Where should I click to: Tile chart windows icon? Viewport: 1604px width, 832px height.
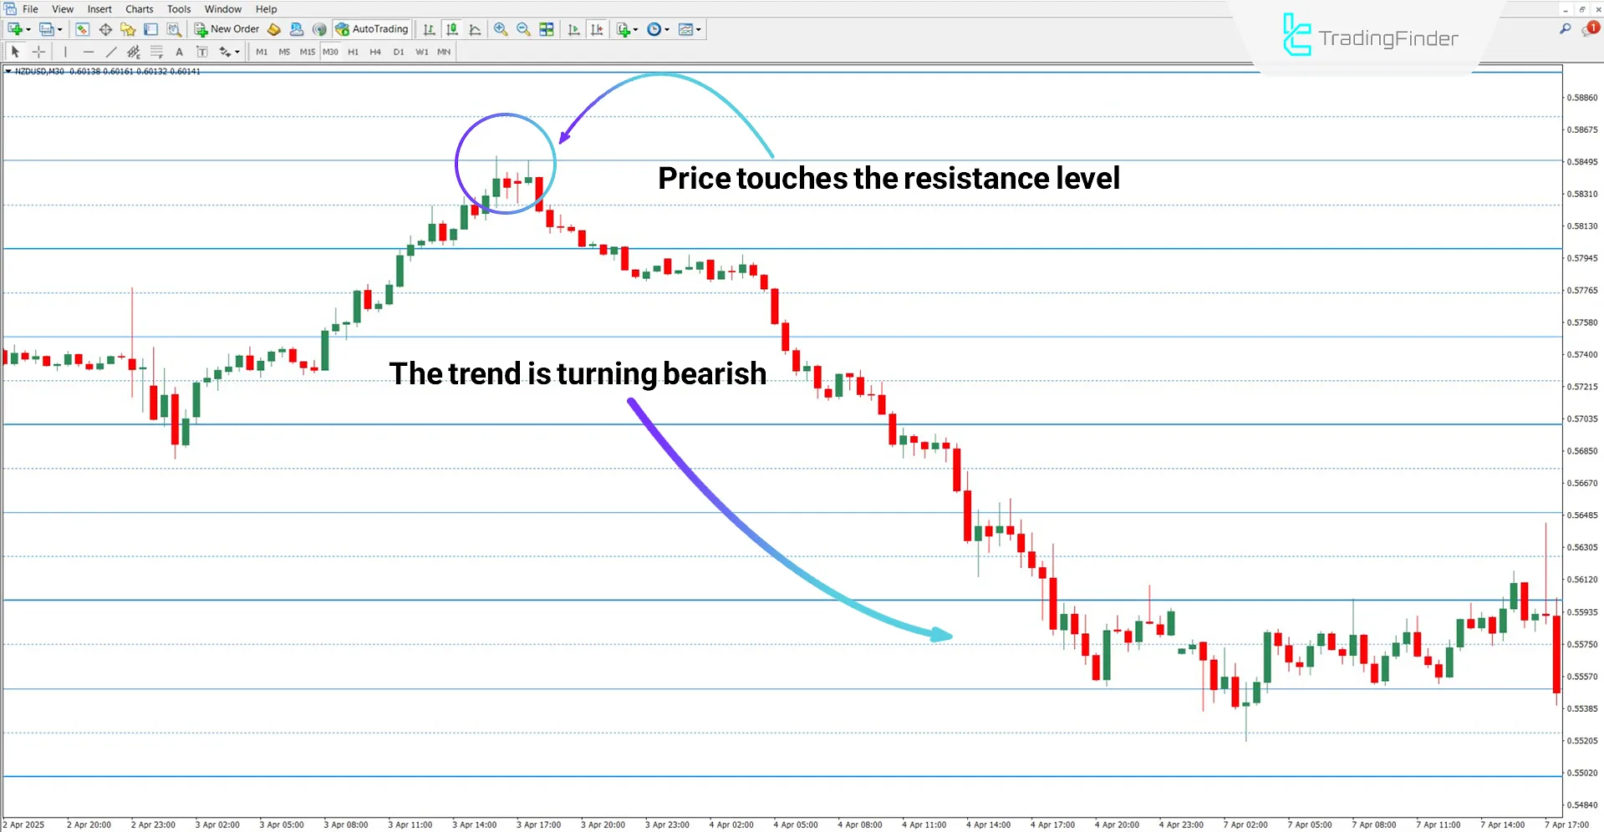(x=547, y=29)
